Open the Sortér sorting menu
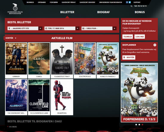The image size is (164, 132). pyautogui.click(x=11, y=38)
